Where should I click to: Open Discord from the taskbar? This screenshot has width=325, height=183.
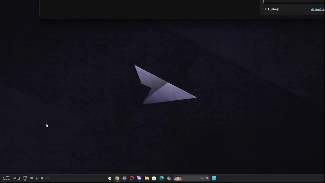(x=139, y=178)
